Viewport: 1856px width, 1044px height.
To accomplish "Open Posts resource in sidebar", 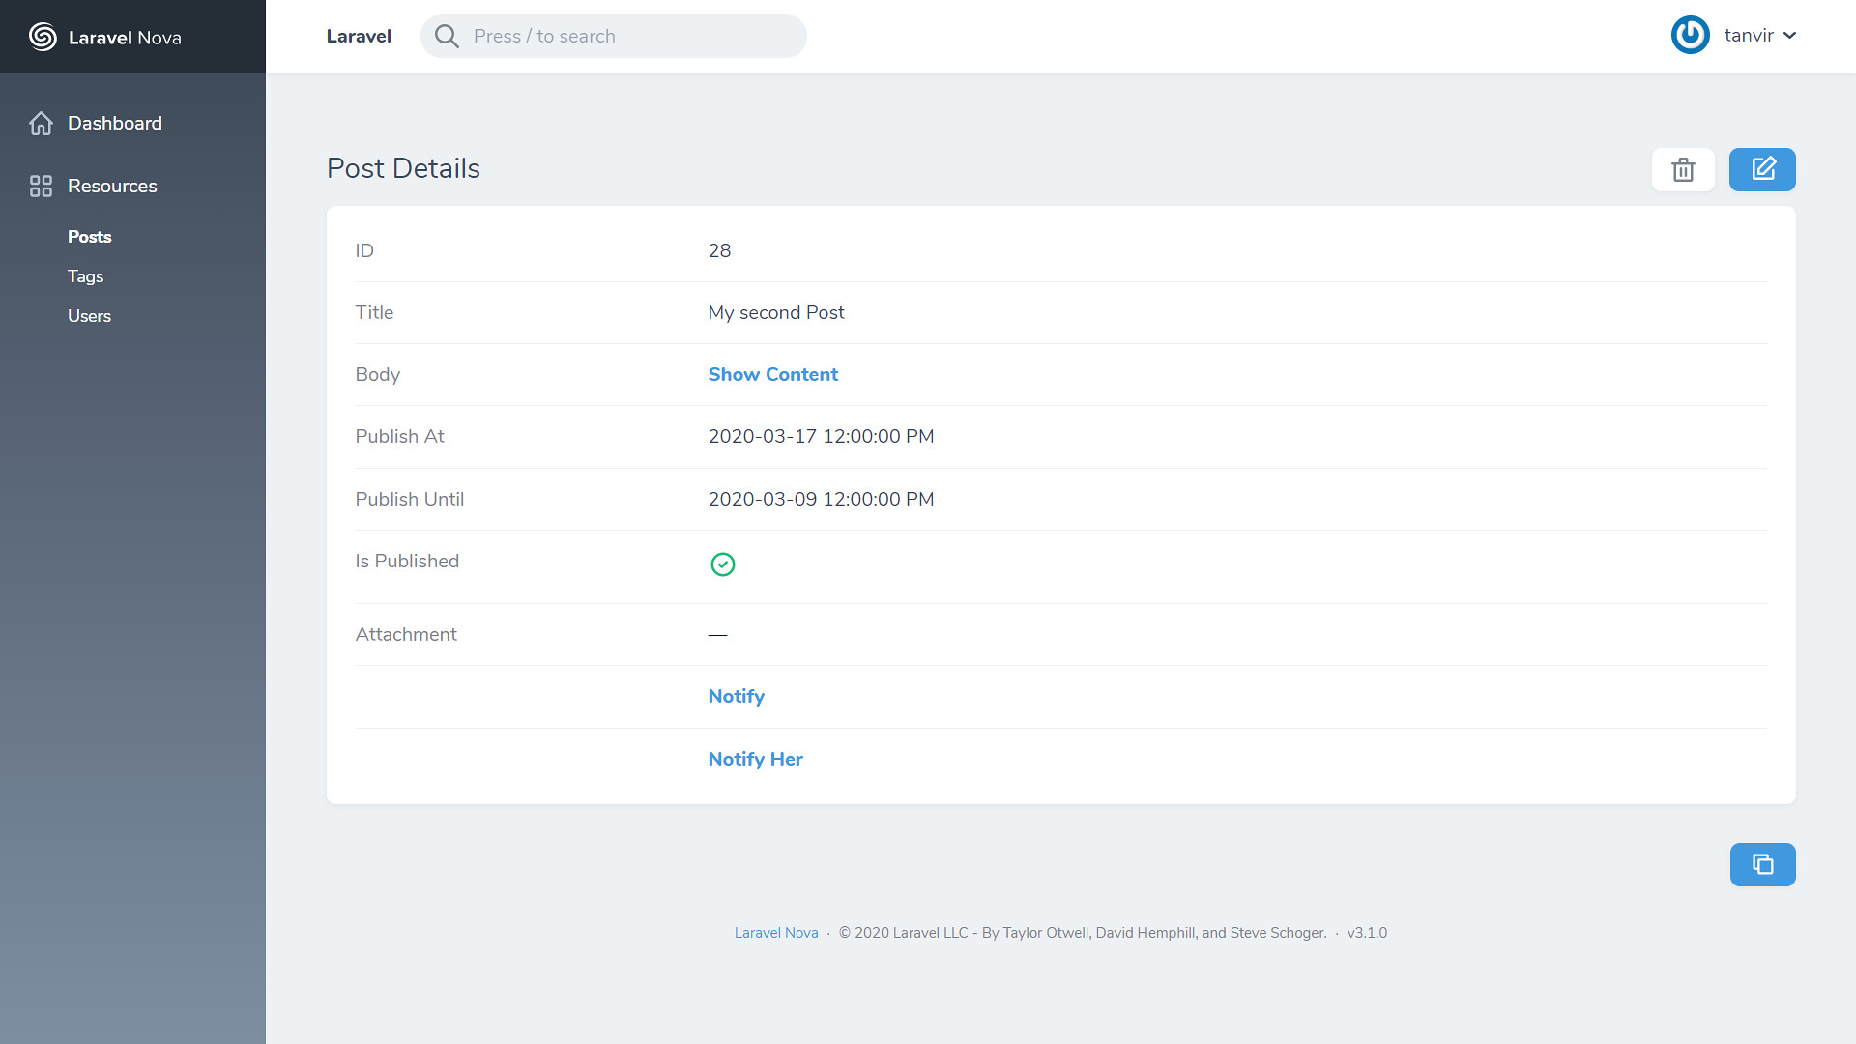I will (89, 236).
